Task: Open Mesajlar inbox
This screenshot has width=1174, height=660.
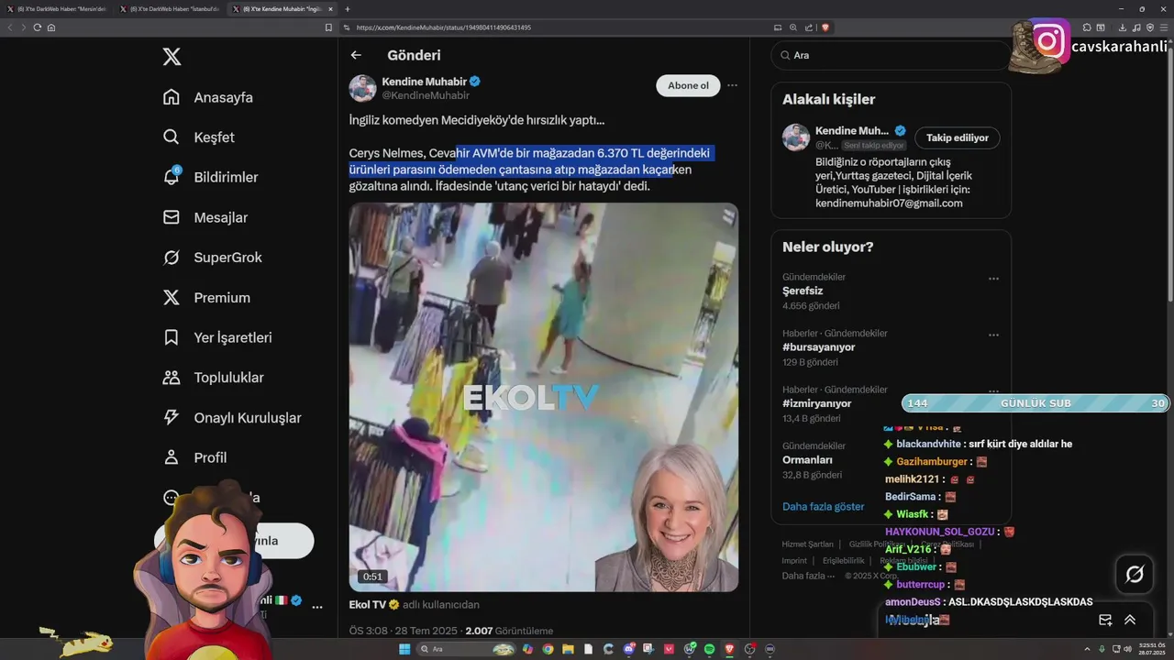Action: click(x=205, y=217)
